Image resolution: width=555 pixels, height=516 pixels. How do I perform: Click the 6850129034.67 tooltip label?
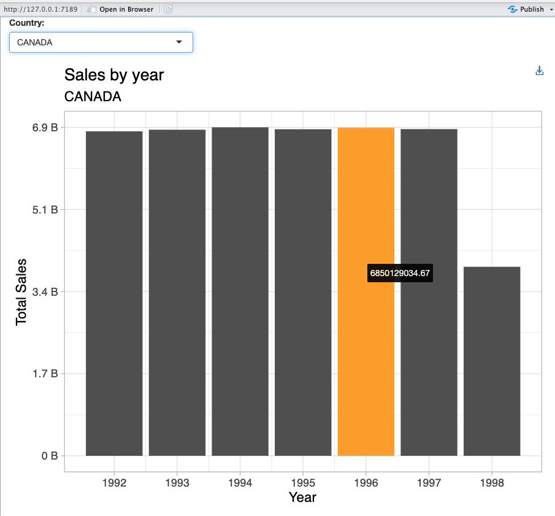click(x=400, y=274)
